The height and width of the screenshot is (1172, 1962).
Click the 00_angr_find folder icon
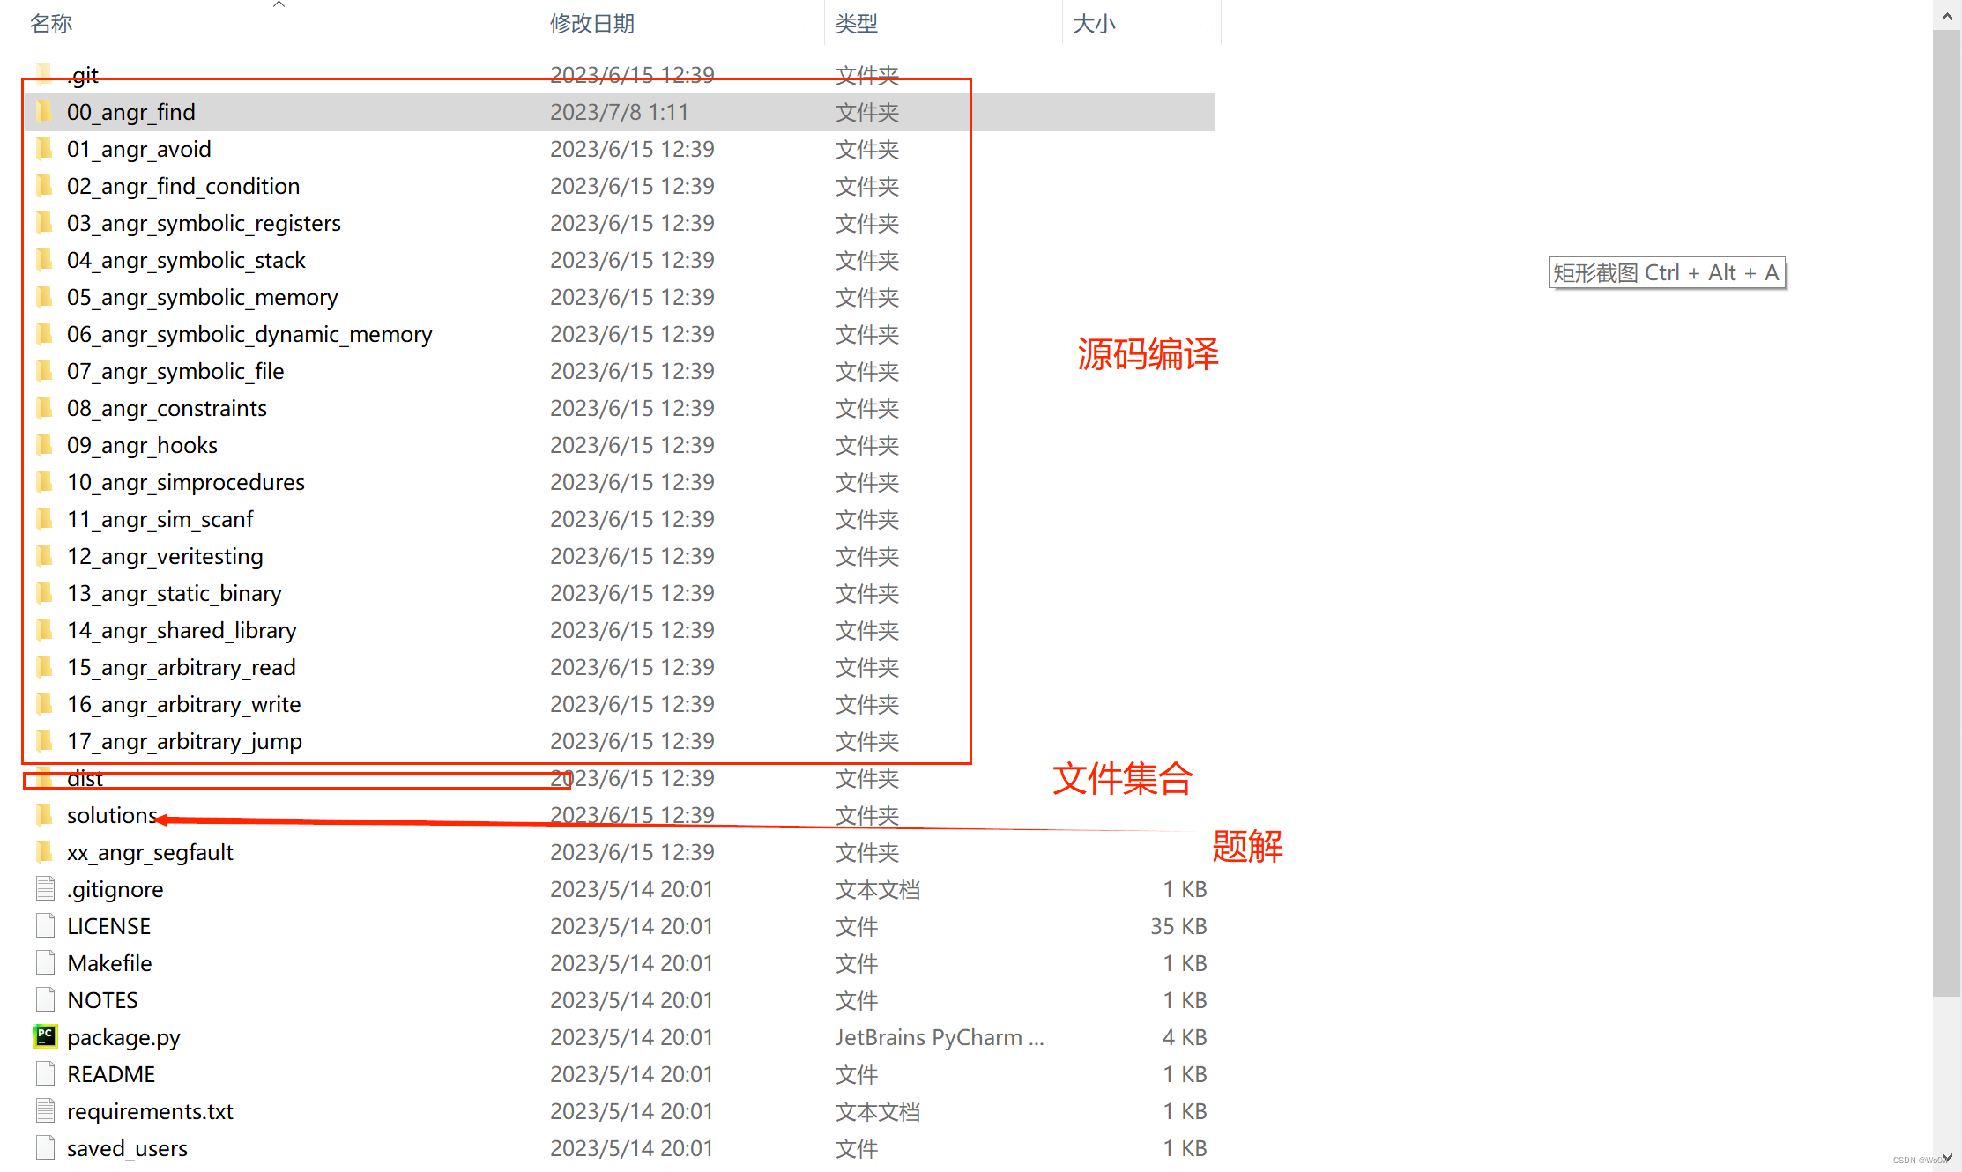[x=45, y=112]
